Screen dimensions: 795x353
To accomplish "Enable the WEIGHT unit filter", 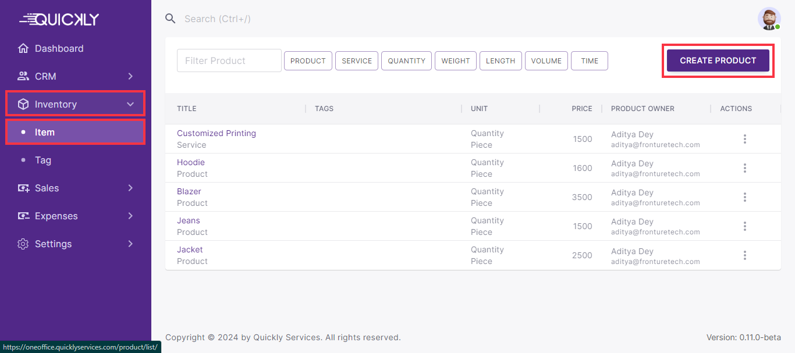I will (x=455, y=61).
